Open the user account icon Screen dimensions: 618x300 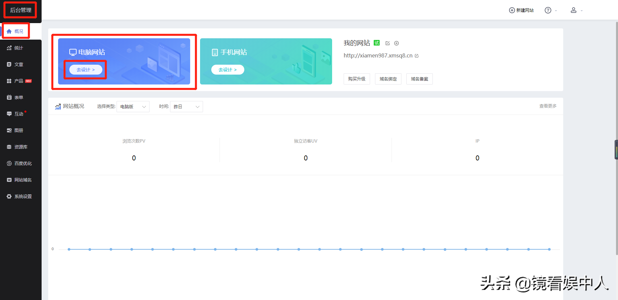click(574, 10)
